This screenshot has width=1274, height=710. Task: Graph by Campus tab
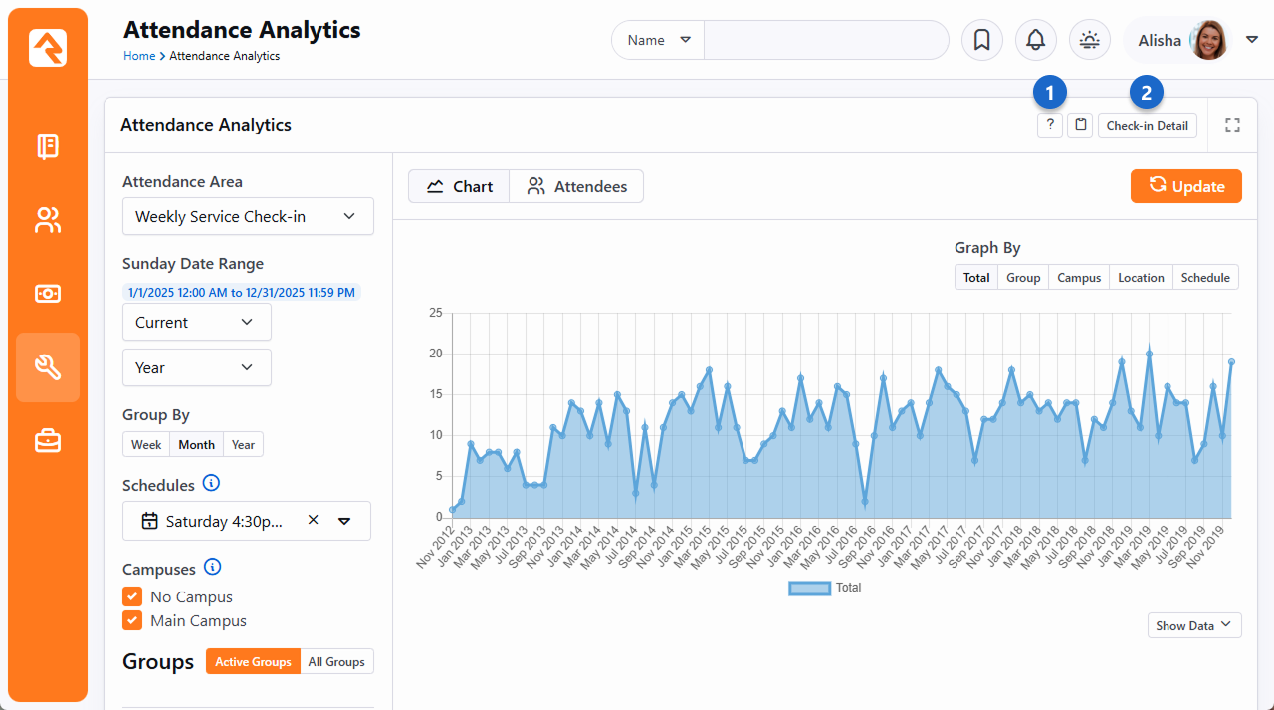(x=1078, y=278)
